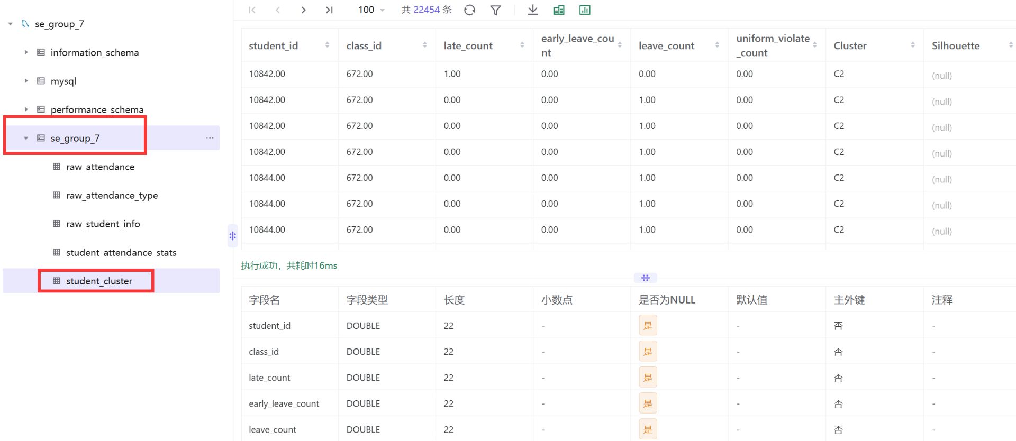The width and height of the screenshot is (1016, 441).
Task: Open the page size 100 dropdown
Action: pos(371,10)
